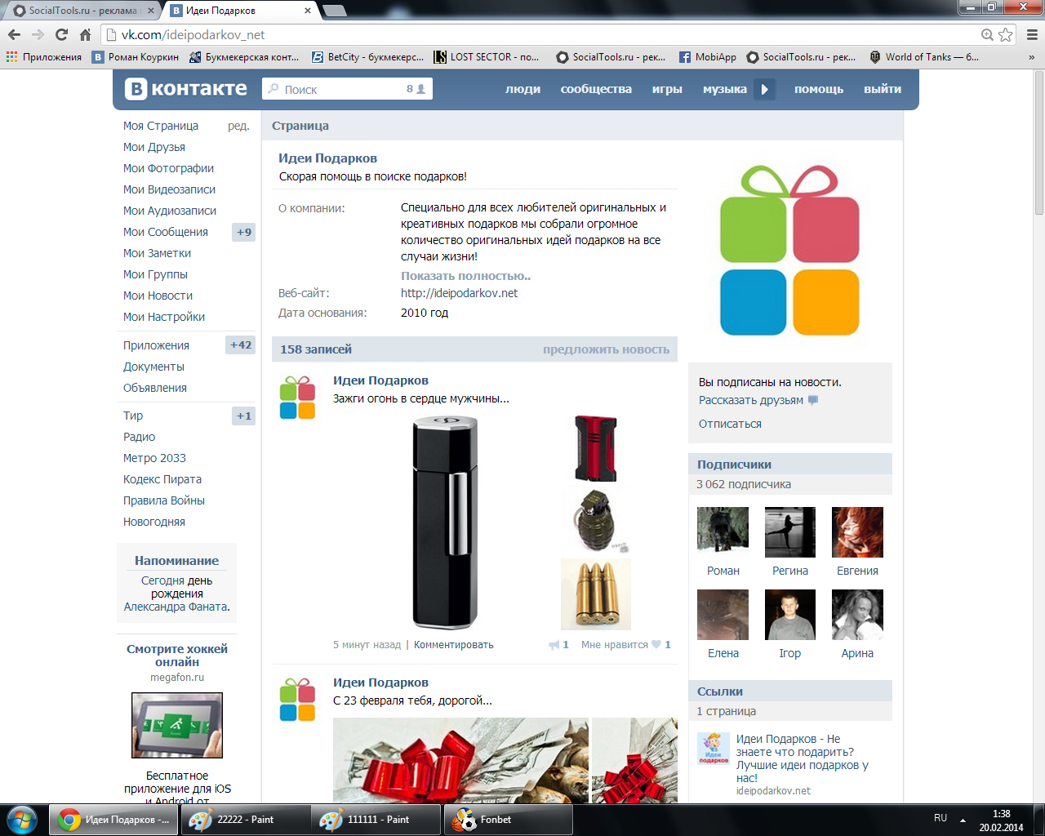Click the ВКонтакте logo in the header

185,88
